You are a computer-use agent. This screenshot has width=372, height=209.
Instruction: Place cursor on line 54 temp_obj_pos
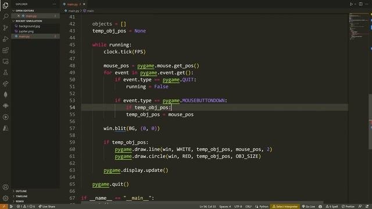[x=152, y=107]
